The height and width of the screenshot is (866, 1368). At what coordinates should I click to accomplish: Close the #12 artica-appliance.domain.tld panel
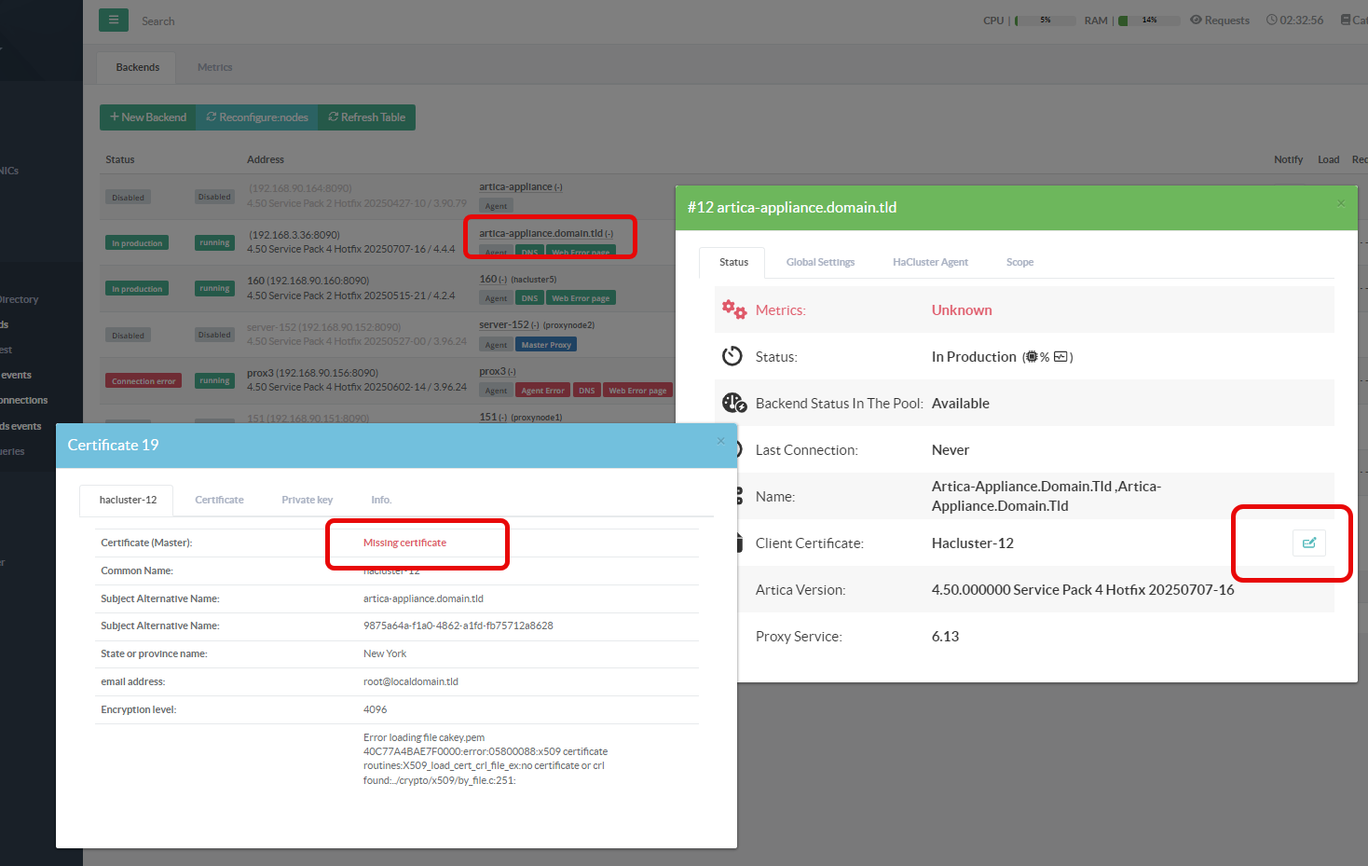coord(1341,203)
